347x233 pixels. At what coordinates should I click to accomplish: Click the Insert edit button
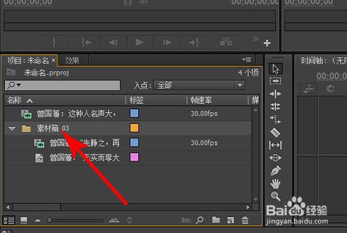click(x=226, y=42)
